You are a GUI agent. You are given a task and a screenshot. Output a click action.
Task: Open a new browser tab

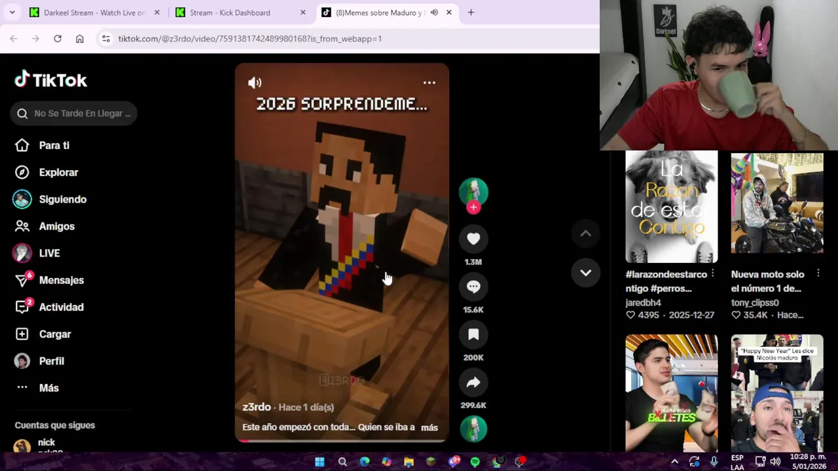[x=471, y=12]
